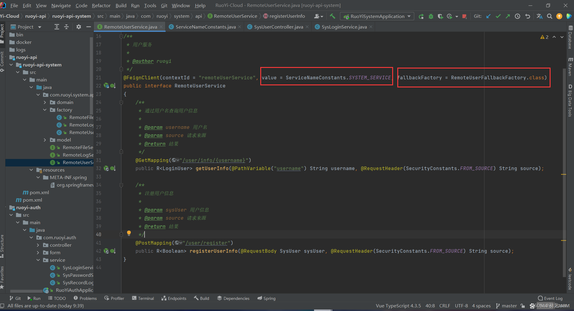Click the Translate icon in toolbar
This screenshot has height=311, width=574.
point(539,16)
